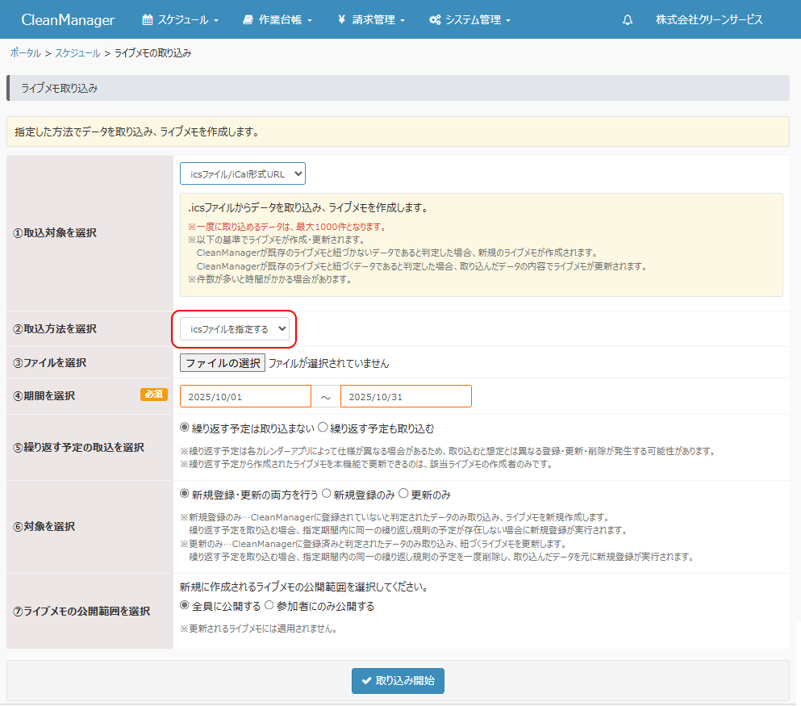Expand the icsファイルを指定する dropdown
The height and width of the screenshot is (706, 801).
tap(234, 328)
